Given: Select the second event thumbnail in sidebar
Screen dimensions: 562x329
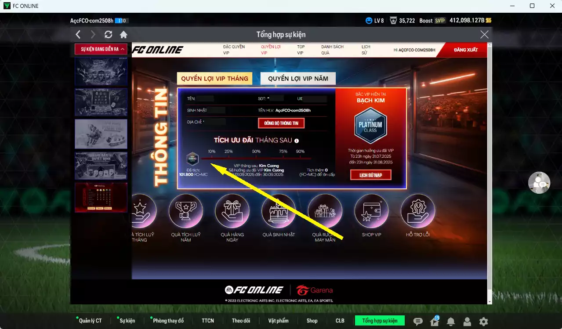Looking at the screenshot, I should (101, 103).
